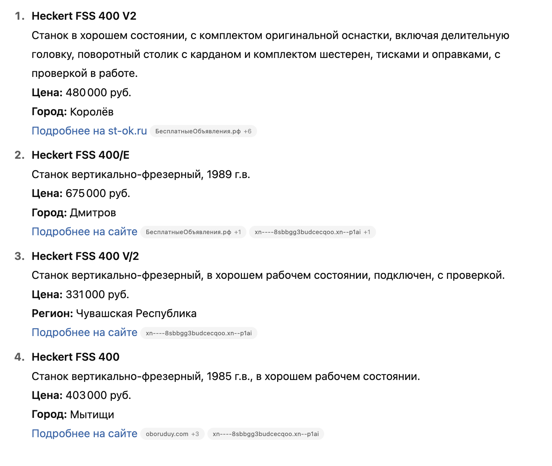Screen dimensions: 552x466
Task: Click the 'Heckert FSS 400 V2' heading
Action: [x=84, y=16]
